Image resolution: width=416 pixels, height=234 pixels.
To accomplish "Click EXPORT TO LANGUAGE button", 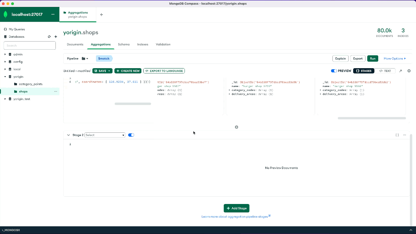I will (x=164, y=71).
